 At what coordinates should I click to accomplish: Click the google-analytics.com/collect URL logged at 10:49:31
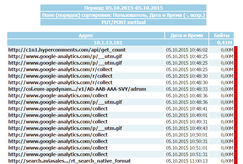point(58,122)
